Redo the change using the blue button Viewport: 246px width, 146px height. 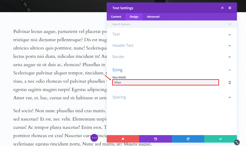coord(188,139)
